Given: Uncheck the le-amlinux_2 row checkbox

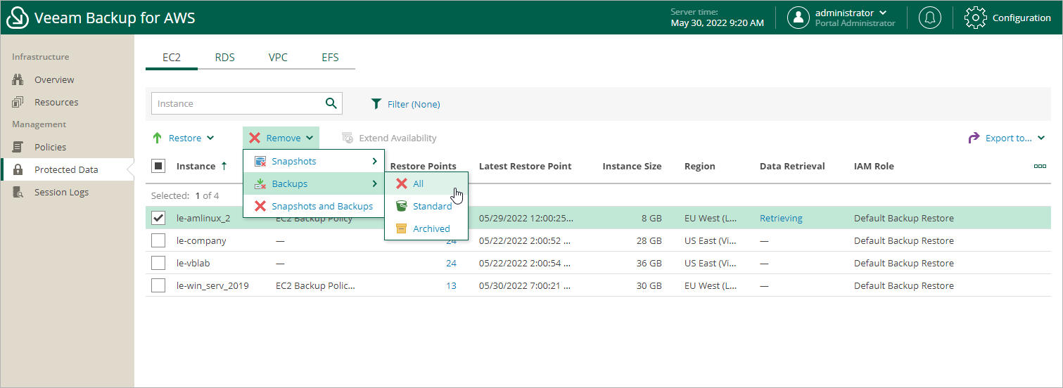Looking at the screenshot, I should [x=159, y=218].
